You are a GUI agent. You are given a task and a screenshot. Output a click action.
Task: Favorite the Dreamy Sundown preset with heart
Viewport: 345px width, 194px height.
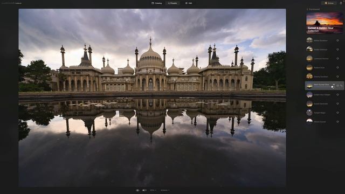pos(337,77)
